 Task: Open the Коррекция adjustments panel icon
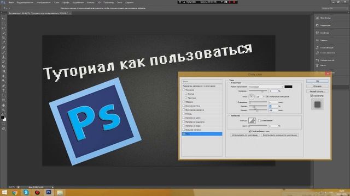[x=317, y=26]
